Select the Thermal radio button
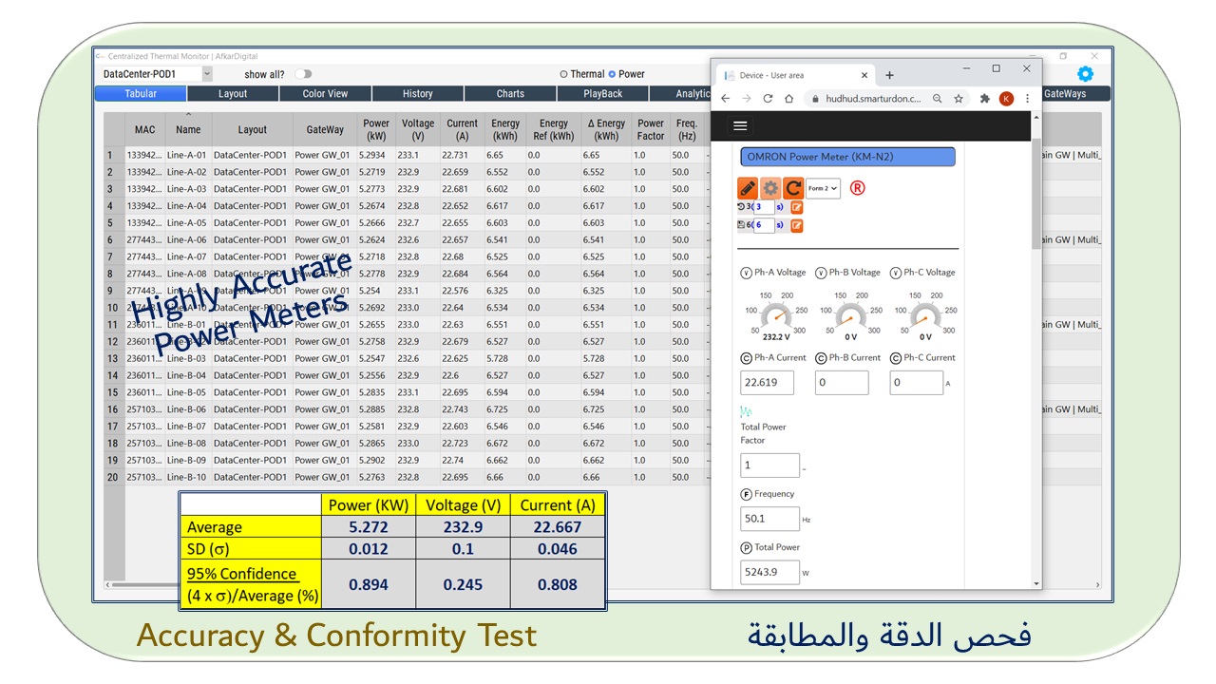The width and height of the screenshot is (1216, 684). click(563, 74)
